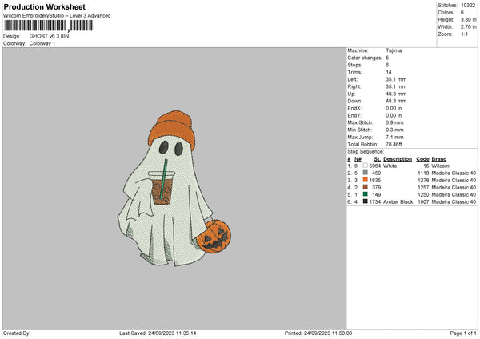Click the gray 1118 thread swatch

pyautogui.click(x=365, y=173)
